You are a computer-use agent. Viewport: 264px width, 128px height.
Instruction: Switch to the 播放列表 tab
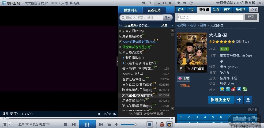click(130, 10)
